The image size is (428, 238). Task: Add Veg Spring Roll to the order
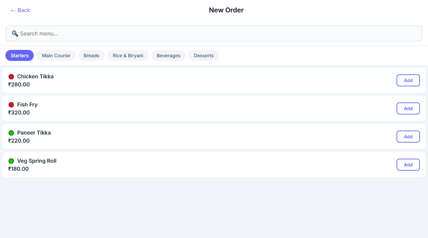click(408, 165)
